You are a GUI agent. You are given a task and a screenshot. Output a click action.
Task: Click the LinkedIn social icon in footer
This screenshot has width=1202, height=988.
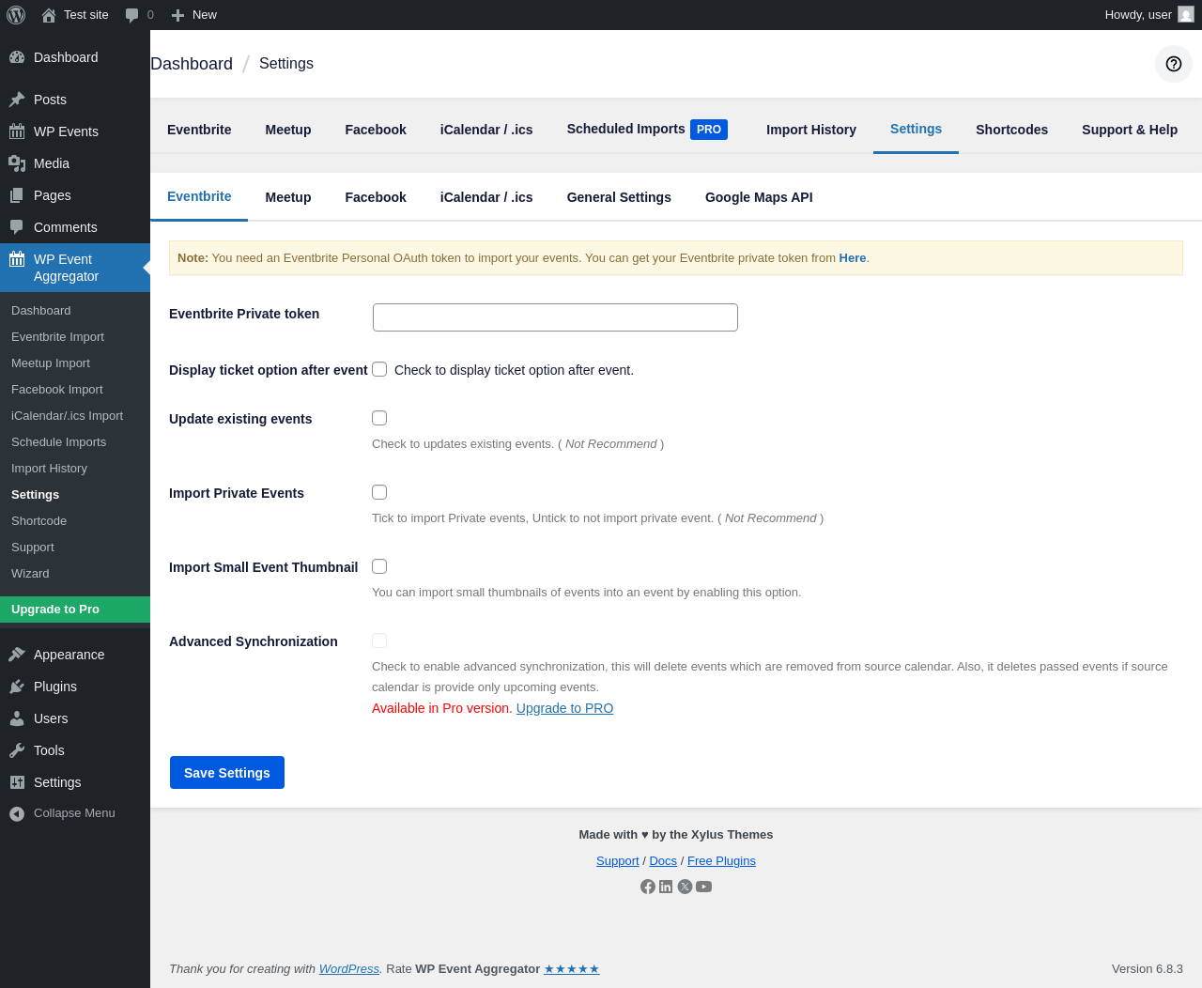click(x=666, y=887)
